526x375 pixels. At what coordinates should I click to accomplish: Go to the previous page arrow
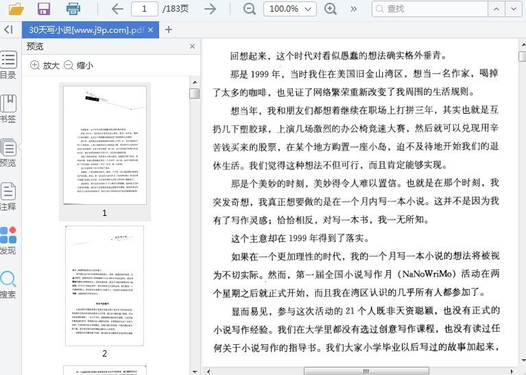point(117,9)
